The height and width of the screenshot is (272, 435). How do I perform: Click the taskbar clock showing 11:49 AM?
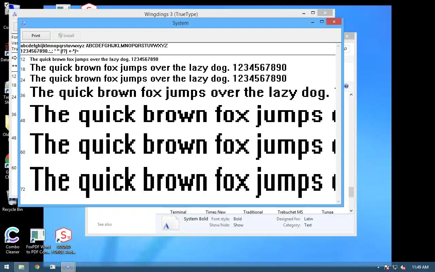click(x=420, y=267)
